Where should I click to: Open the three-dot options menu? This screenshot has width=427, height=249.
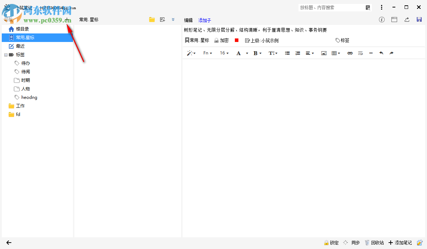pyautogui.click(x=382, y=7)
